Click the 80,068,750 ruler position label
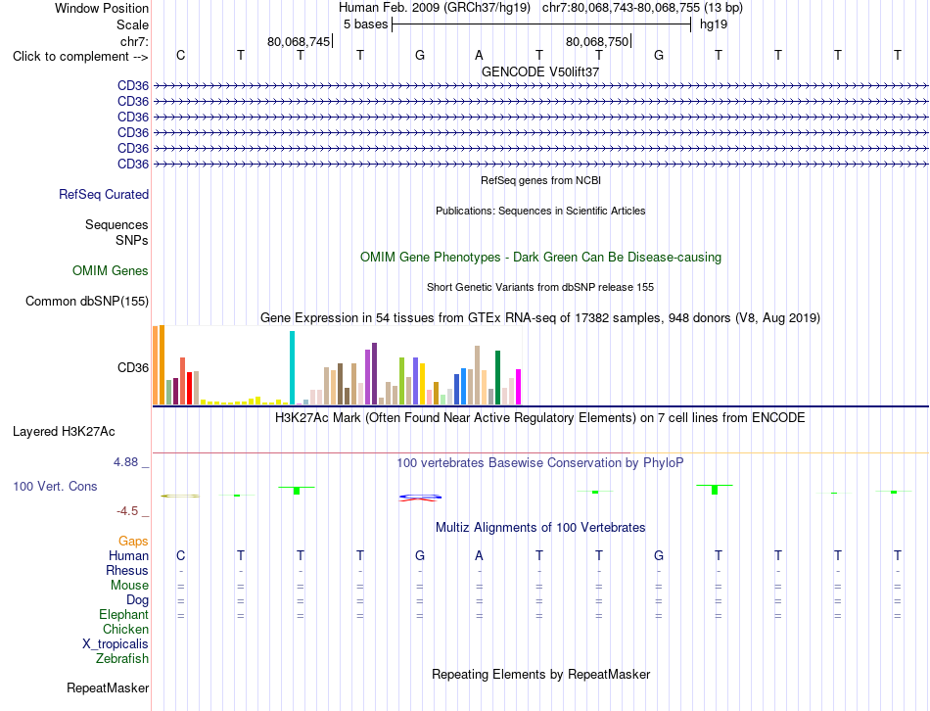 (597, 41)
